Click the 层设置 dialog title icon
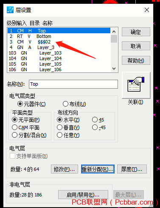The height and width of the screenshot is (208, 160). (10, 10)
